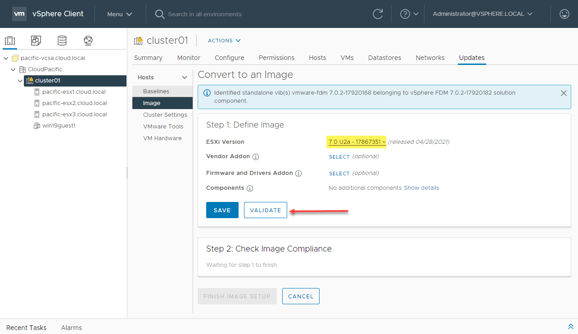Open the Storage inventory icon
This screenshot has height=334, width=578.
pyautogui.click(x=62, y=41)
